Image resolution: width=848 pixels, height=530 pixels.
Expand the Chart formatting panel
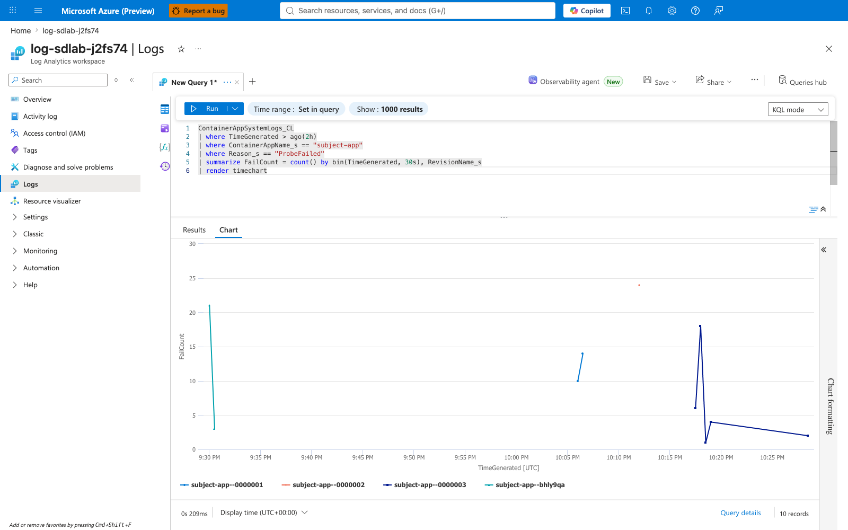[824, 250]
